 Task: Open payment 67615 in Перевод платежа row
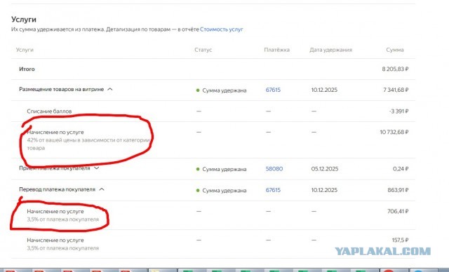click(273, 190)
